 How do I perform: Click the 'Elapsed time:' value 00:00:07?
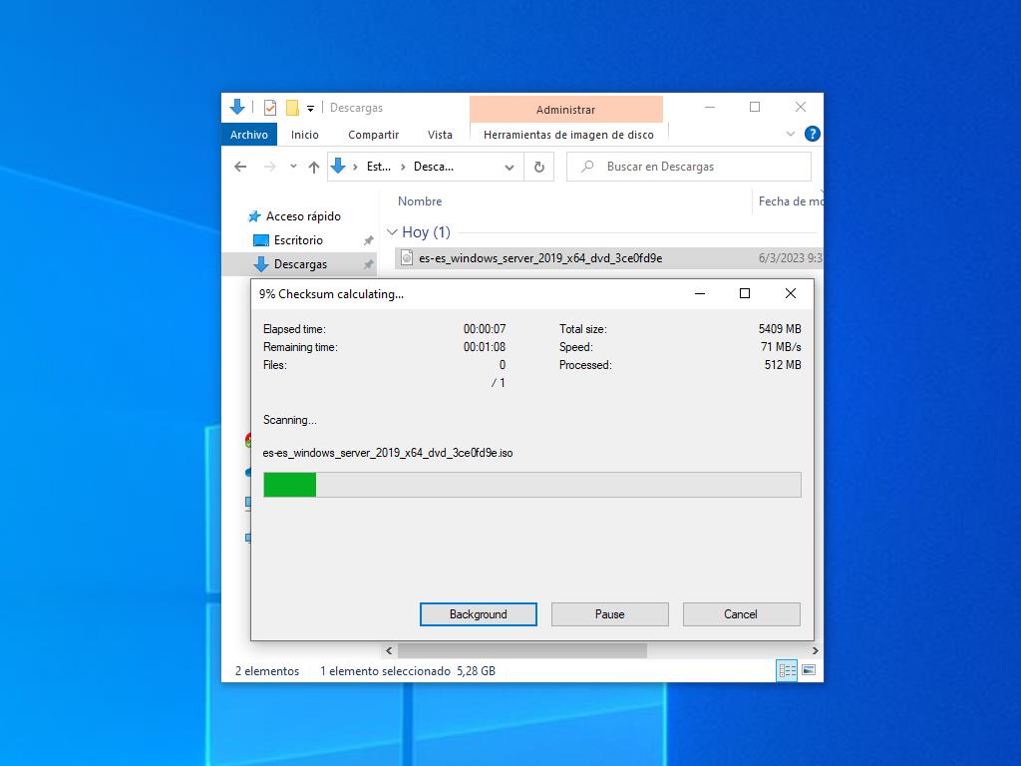(x=485, y=329)
